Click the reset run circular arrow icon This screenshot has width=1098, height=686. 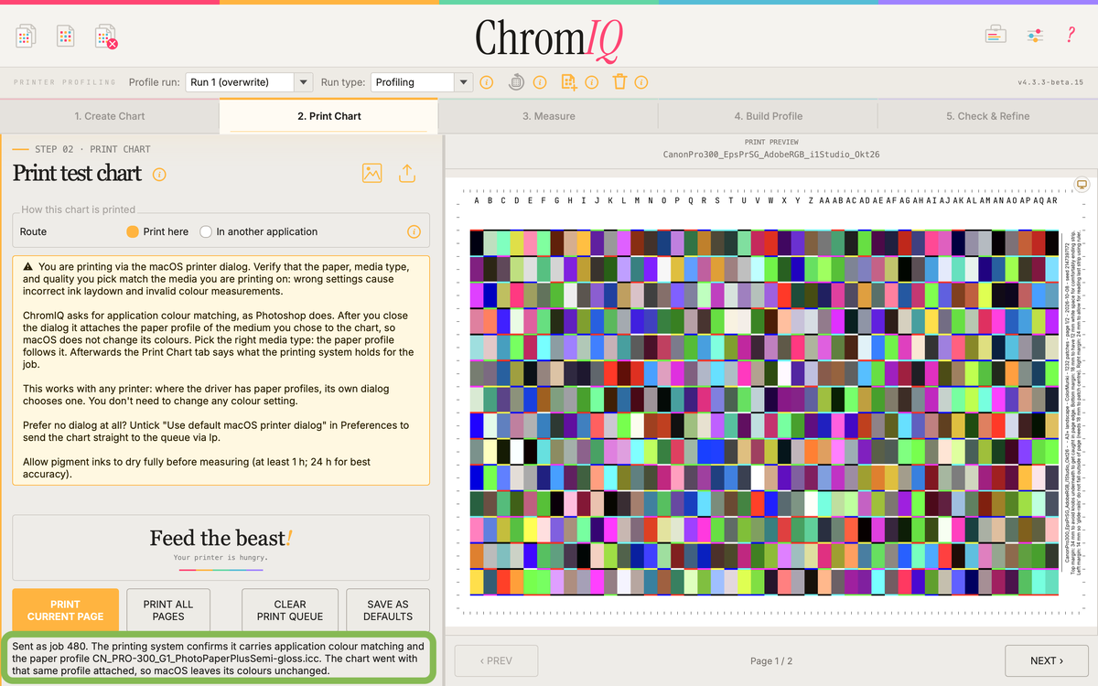coord(517,82)
